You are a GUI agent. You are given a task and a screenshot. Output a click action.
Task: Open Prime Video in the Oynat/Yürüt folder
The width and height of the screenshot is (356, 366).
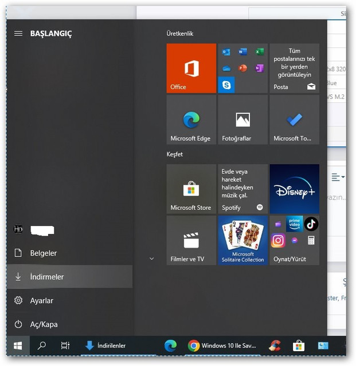(x=294, y=224)
